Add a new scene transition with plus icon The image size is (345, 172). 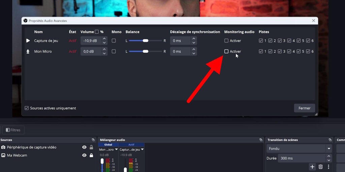[312, 167]
